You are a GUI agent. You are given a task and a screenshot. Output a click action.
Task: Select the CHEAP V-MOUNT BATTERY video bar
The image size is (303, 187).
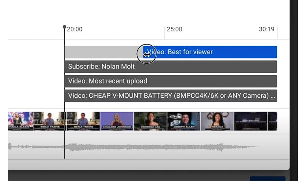pyautogui.click(x=171, y=96)
